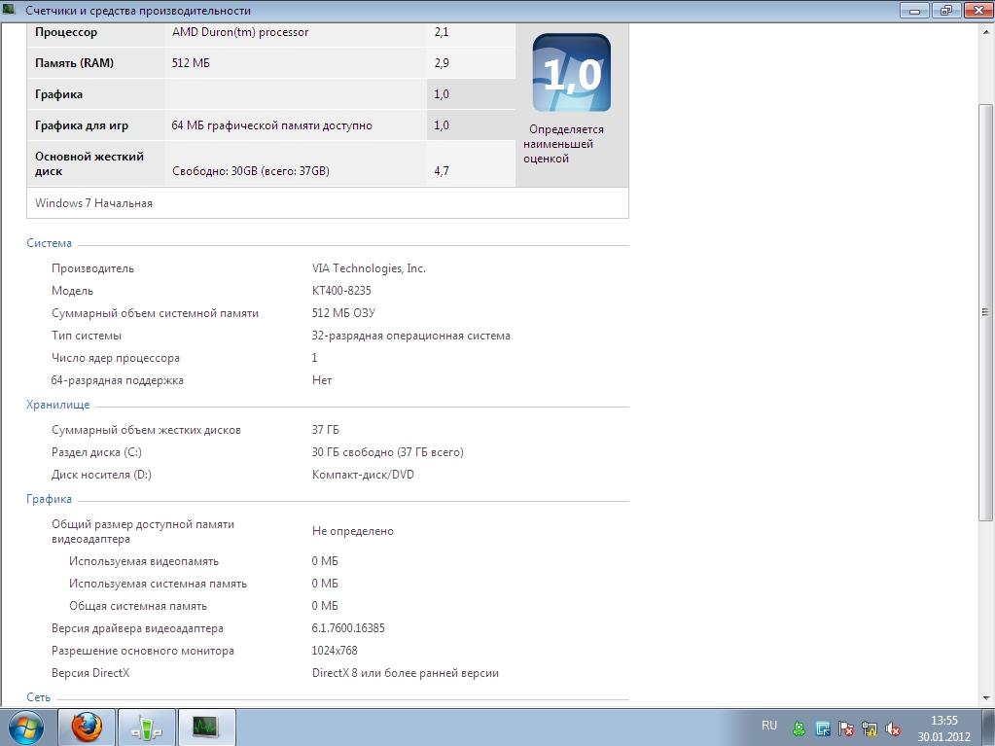995x746 pixels.
Task: Click the '64-разрядная поддержка' label
Action: (118, 380)
